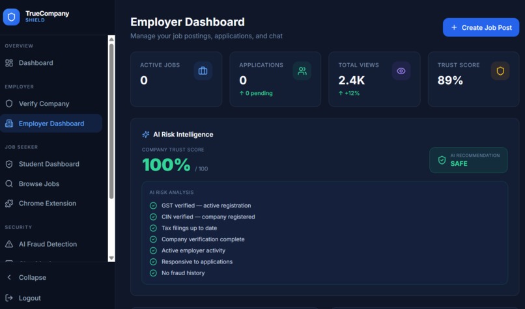Click the shield icon in Trust Score card
Viewport: 525px width, 309px height.
click(x=500, y=71)
